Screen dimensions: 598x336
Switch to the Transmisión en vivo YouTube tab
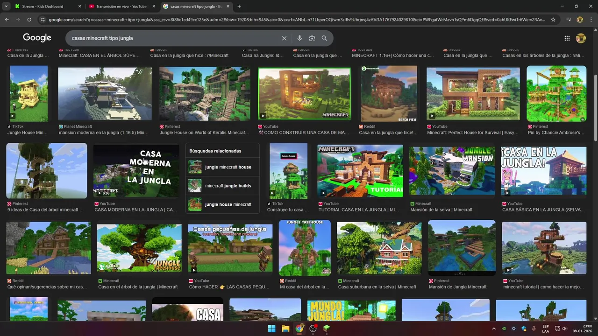121,7
